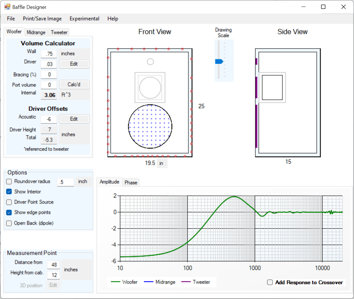Screen dimensions: 354x299
Task: Select the dotted woofer circle in Front View
Action: 150,126
